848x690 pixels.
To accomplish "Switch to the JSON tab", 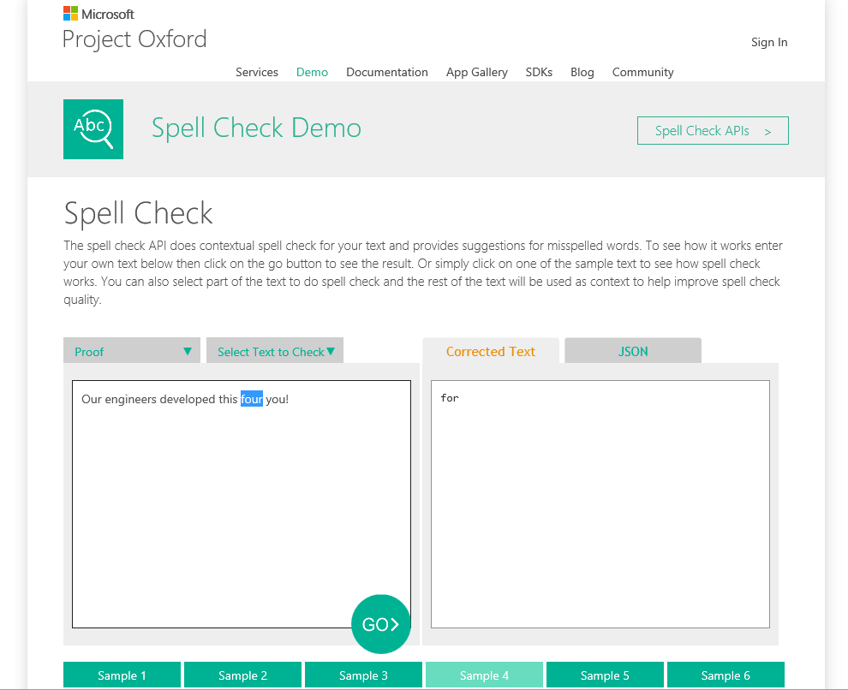I will click(x=633, y=351).
